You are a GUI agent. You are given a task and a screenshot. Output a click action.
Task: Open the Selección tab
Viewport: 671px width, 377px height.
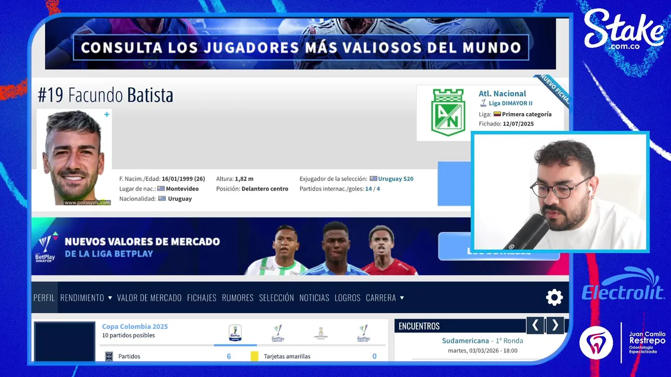pos(276,297)
